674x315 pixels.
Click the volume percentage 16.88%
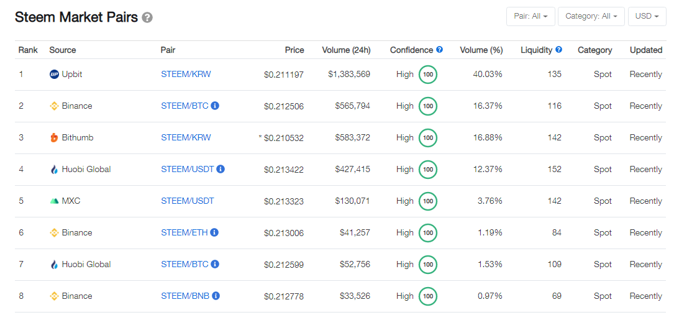[488, 137]
